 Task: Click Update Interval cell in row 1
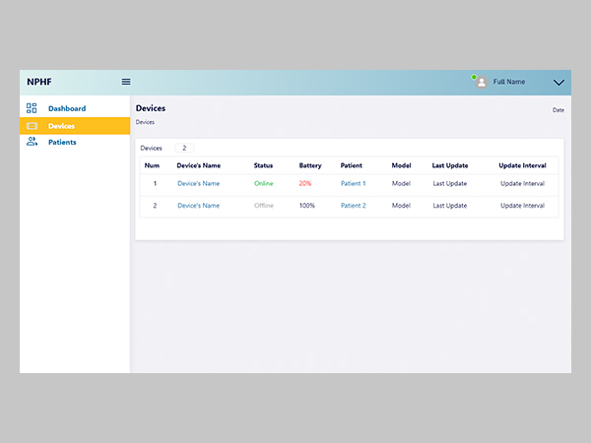(522, 183)
